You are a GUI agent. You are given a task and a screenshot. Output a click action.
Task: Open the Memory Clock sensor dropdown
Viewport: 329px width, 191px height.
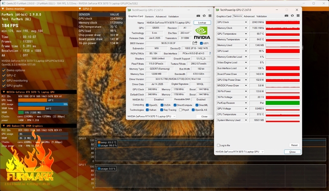(246, 28)
